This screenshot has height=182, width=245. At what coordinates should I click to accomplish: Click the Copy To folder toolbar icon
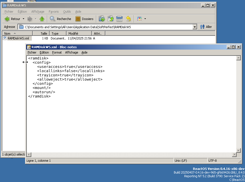point(111,19)
